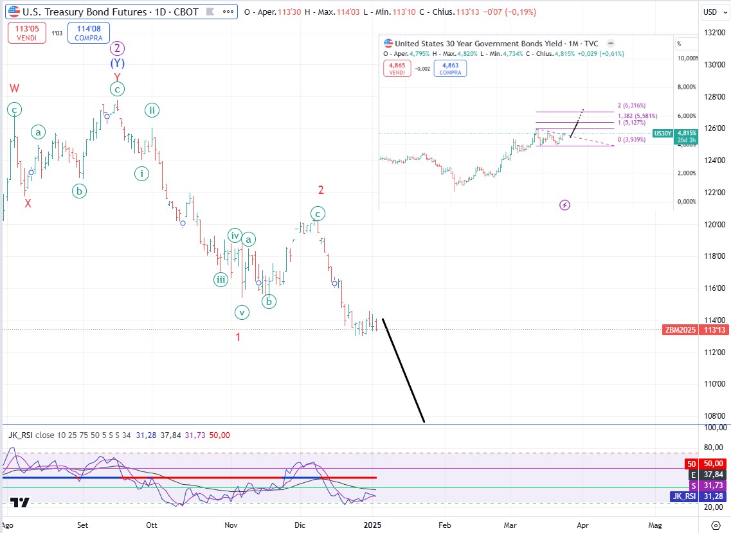
Task: Click the E 37,84 tag on RSI scale
Action: (707, 475)
